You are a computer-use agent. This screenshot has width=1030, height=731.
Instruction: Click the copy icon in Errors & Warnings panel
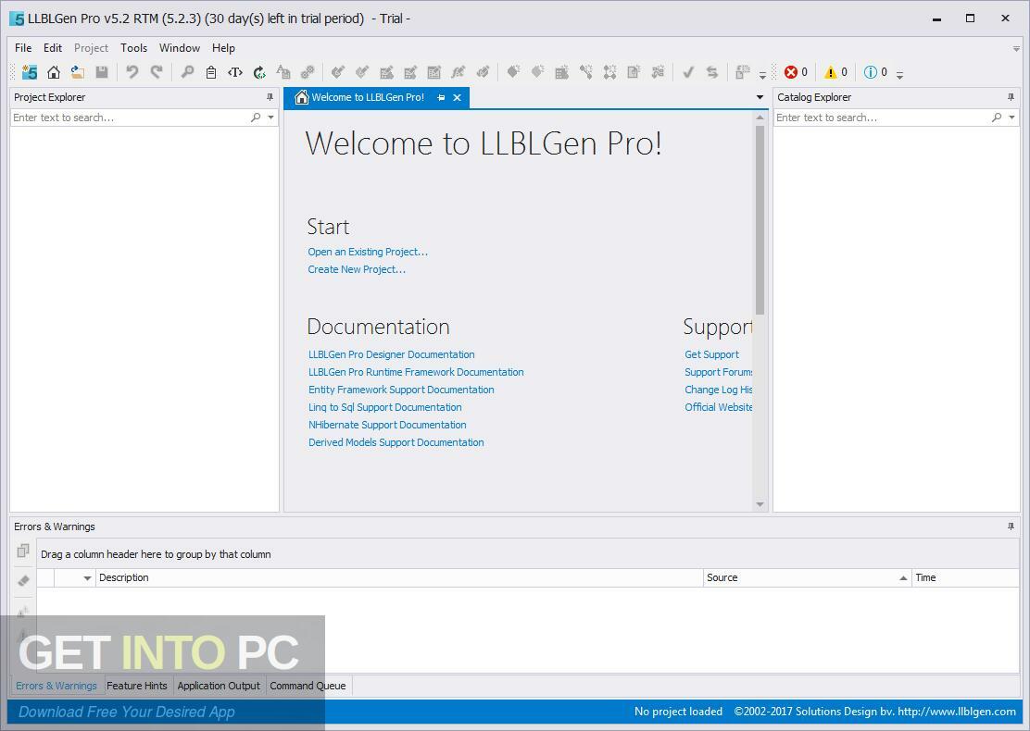[24, 551]
